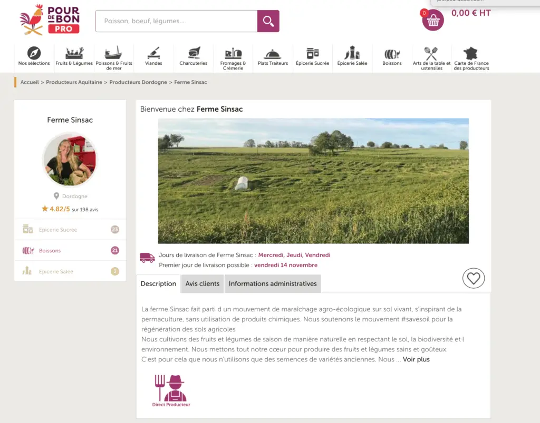
Task: Toggle favorite heart for Ferme Sinsac
Action: (x=473, y=278)
